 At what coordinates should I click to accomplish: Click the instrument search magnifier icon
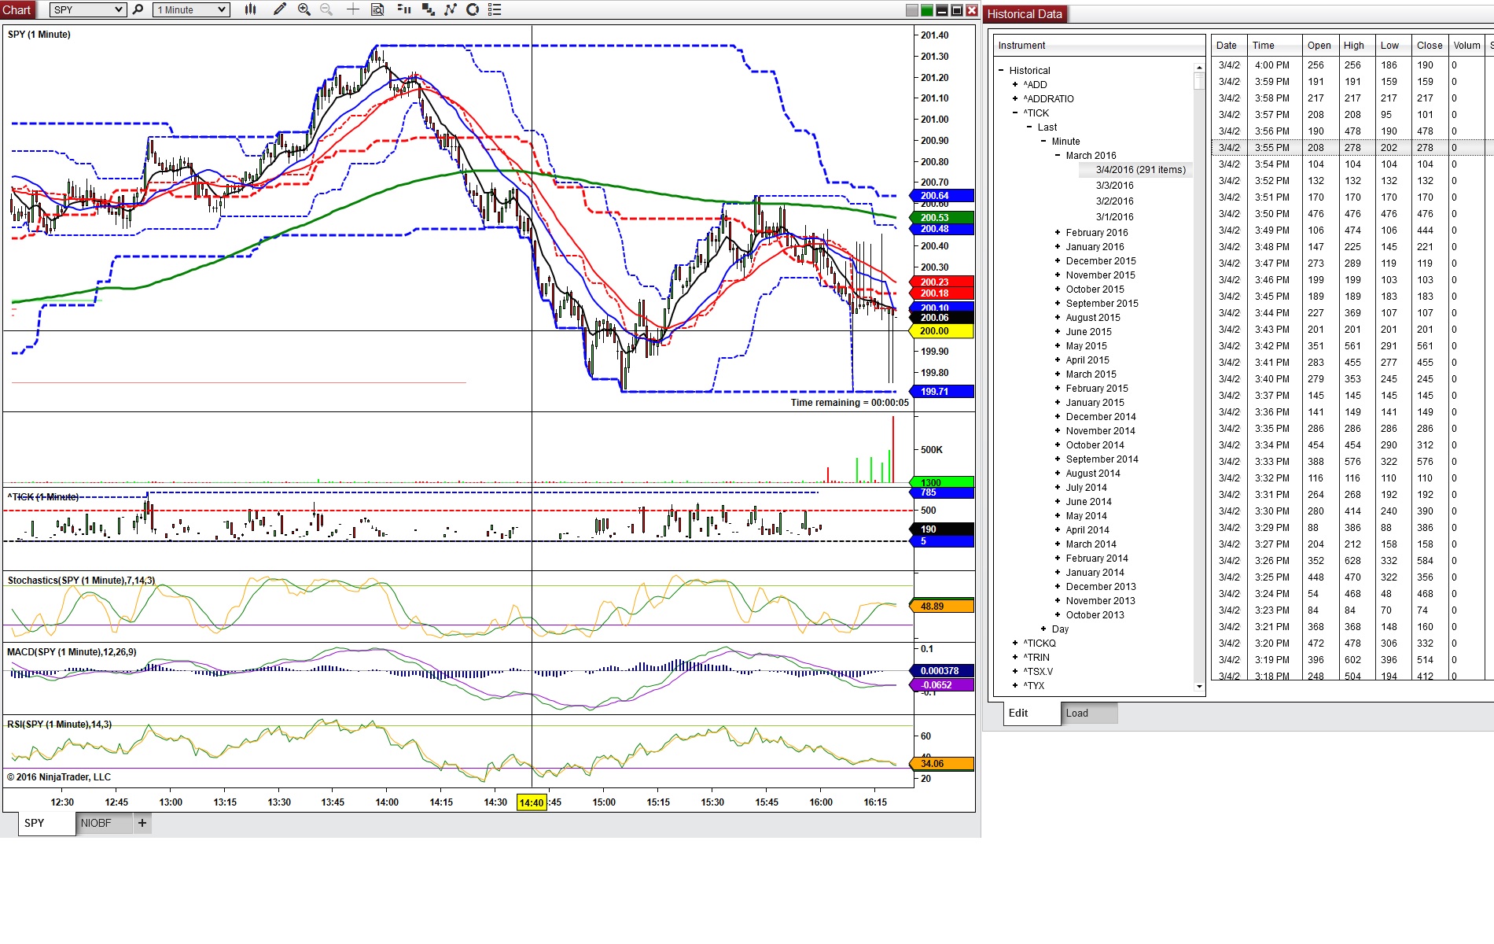(138, 9)
